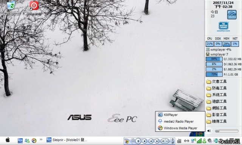Click the MEM 39% meter box
Viewport: 242px width, 145px height.
click(226, 44)
